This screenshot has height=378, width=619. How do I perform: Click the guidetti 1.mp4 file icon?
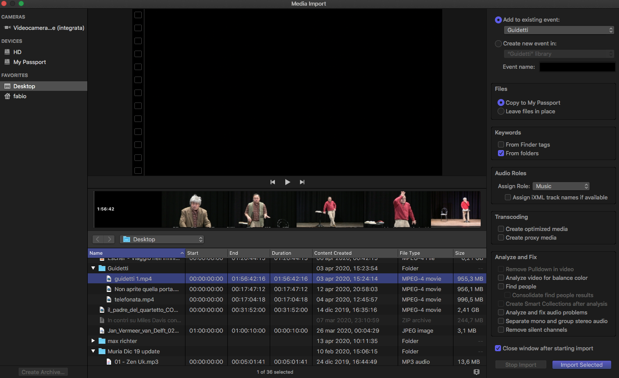(109, 279)
